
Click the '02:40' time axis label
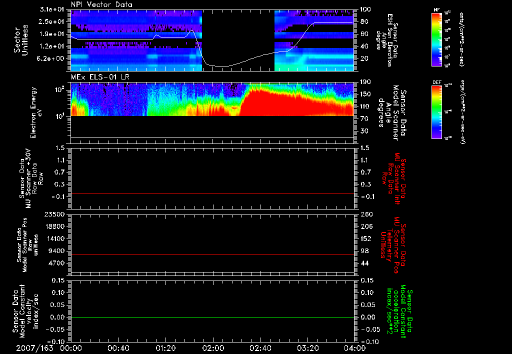[260, 348]
